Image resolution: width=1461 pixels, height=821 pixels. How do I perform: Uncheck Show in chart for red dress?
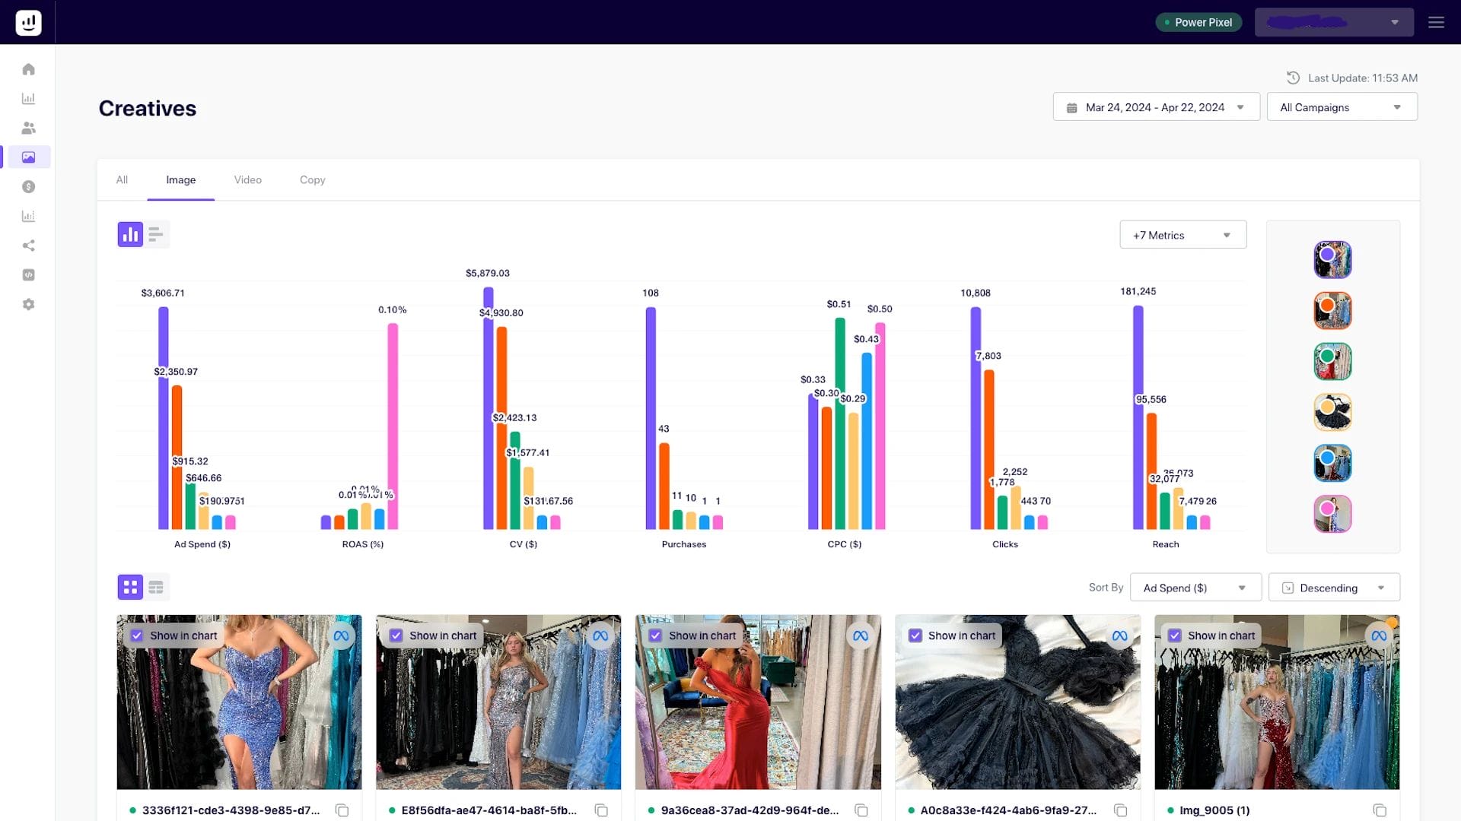click(x=655, y=636)
